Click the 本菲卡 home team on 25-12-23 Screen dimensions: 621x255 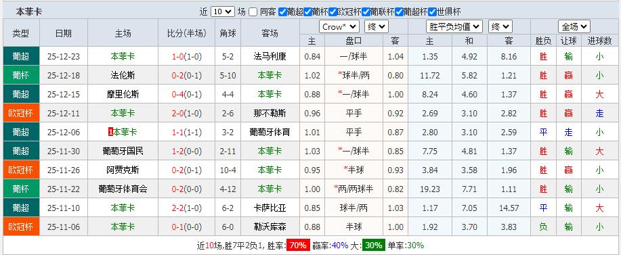(x=123, y=57)
